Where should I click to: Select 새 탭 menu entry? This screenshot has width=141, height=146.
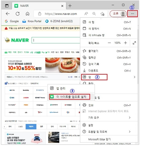[x=109, y=22]
